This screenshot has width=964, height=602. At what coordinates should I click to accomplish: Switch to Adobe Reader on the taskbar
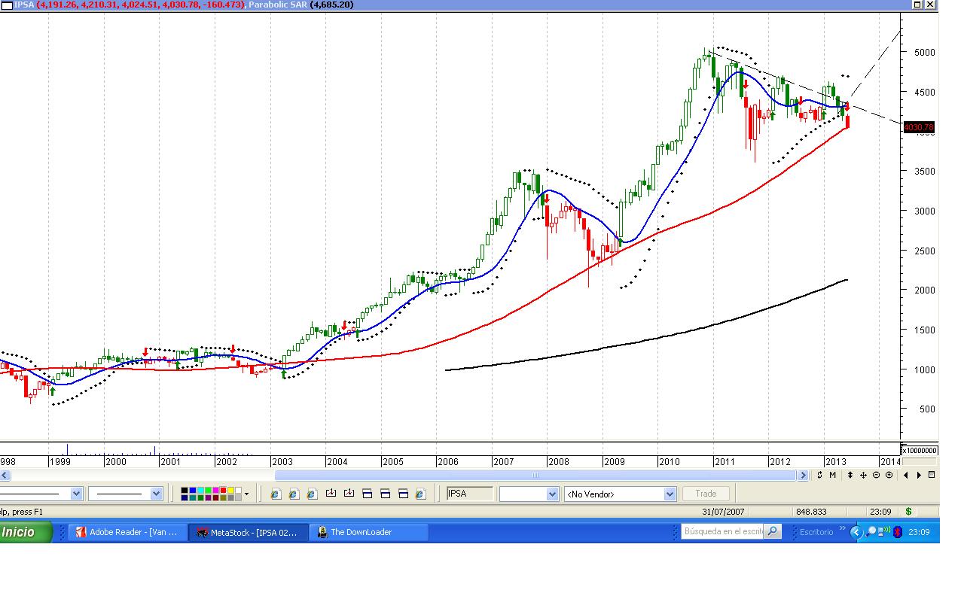[x=128, y=532]
